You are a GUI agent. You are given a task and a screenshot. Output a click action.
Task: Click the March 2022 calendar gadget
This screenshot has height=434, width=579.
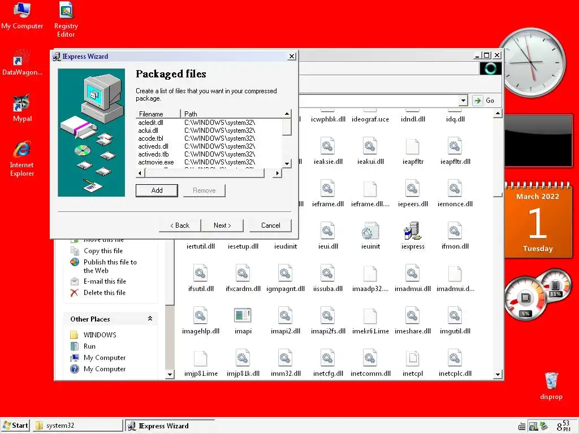pos(538,220)
